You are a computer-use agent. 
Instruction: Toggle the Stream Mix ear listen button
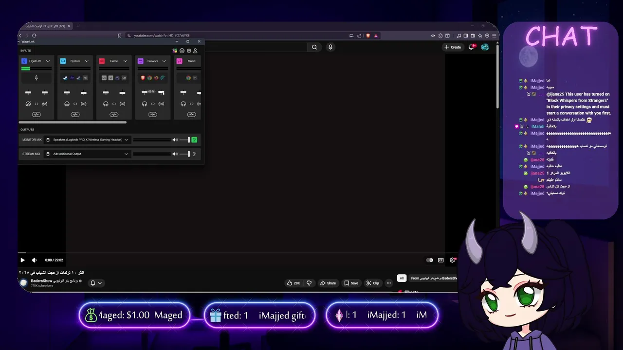pos(194,154)
